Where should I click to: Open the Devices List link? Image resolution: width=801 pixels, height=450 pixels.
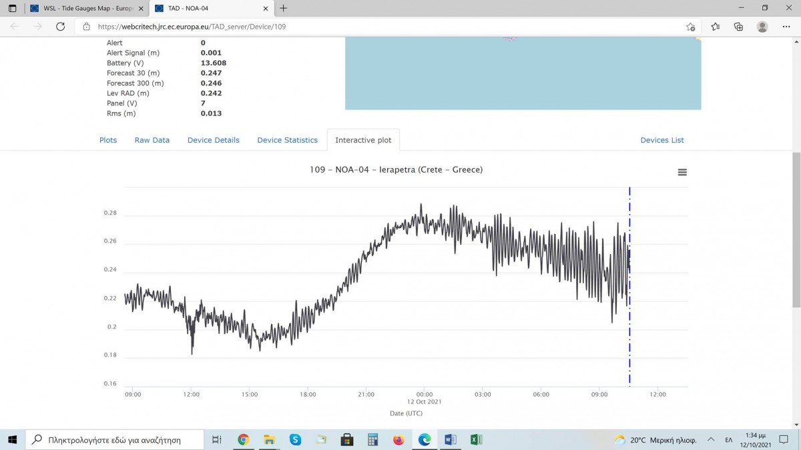(x=662, y=140)
